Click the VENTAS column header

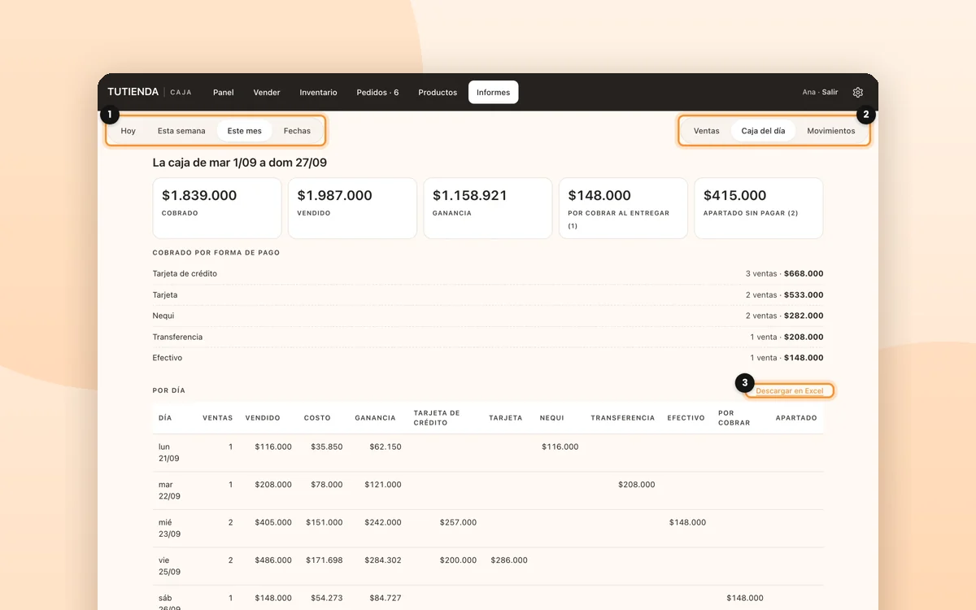(x=217, y=418)
